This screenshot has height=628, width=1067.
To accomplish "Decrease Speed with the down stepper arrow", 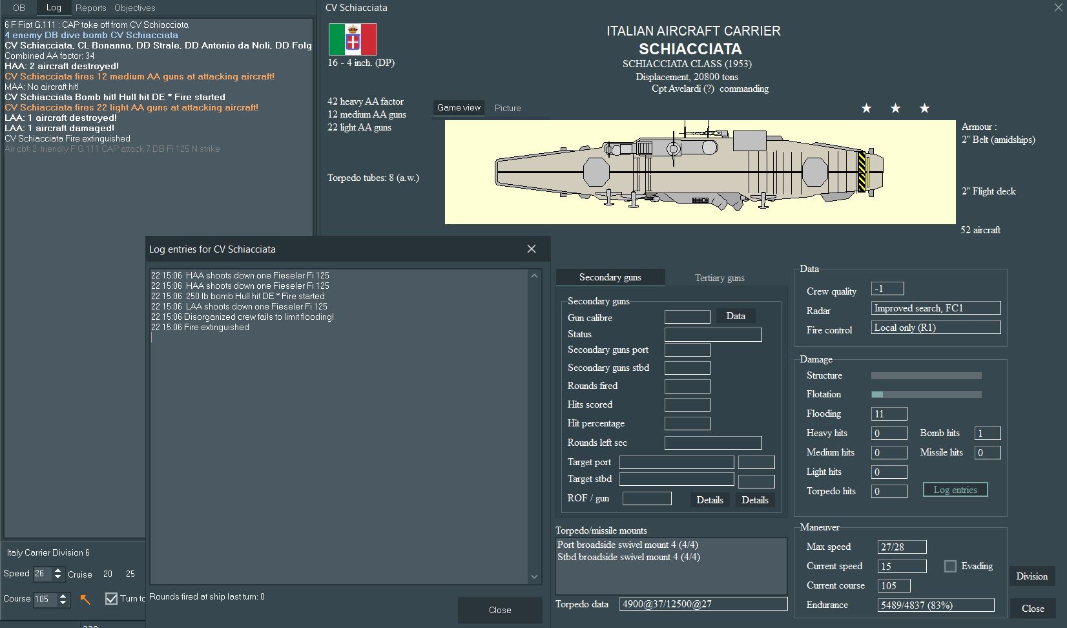I will pos(58,577).
